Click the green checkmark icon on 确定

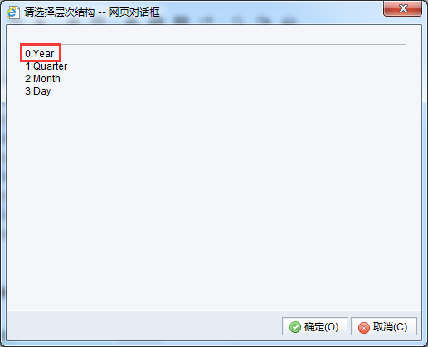pos(295,327)
